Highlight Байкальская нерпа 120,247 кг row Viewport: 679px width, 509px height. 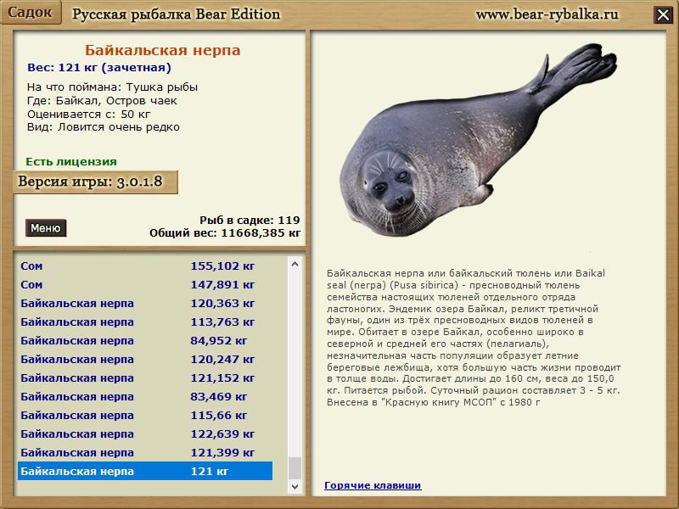[x=144, y=359]
